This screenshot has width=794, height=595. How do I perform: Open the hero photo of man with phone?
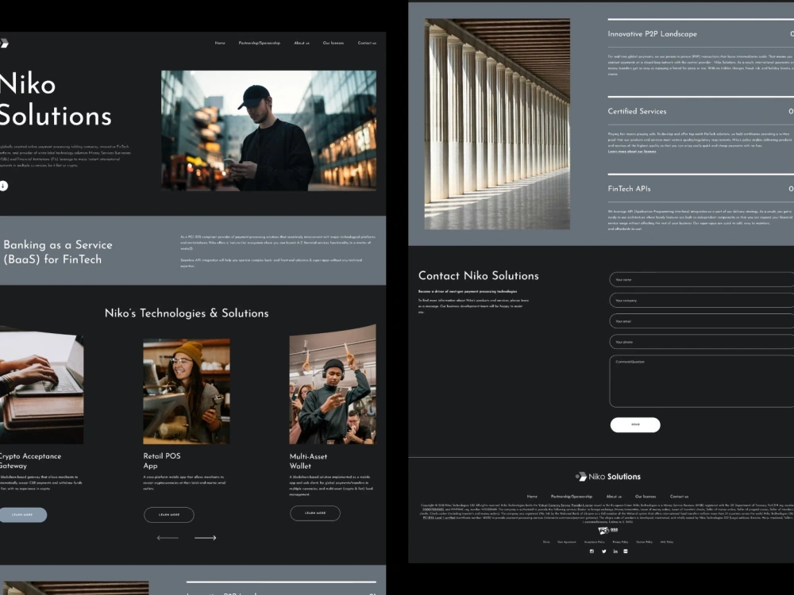pyautogui.click(x=268, y=131)
